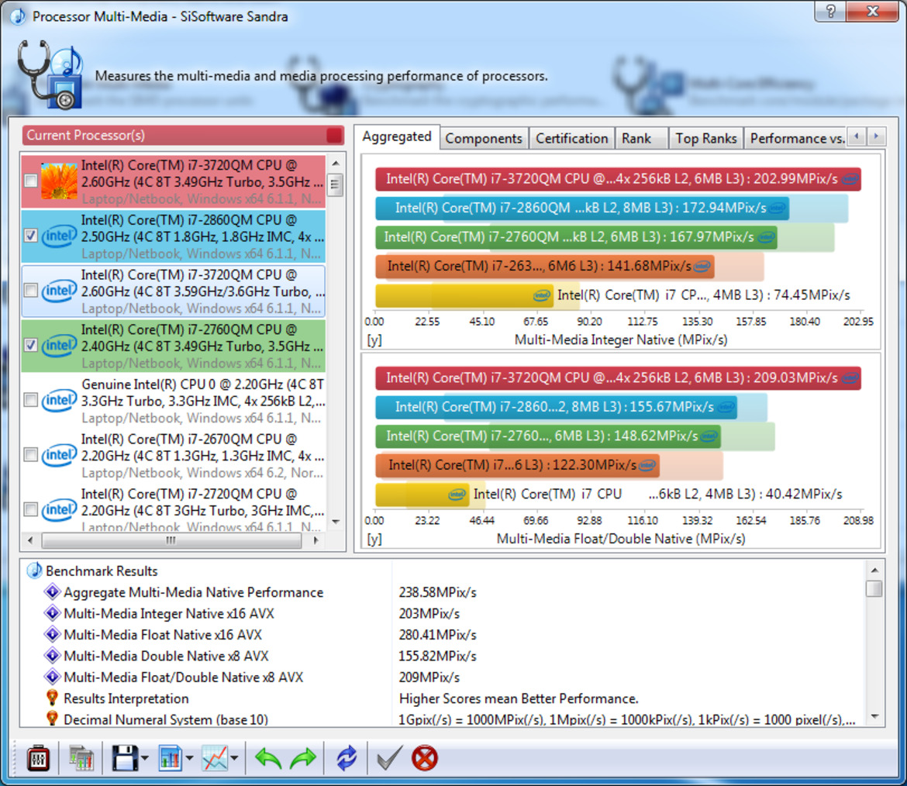Viewport: 907px width, 786px height.
Task: Open the Rank tab
Action: coord(641,139)
